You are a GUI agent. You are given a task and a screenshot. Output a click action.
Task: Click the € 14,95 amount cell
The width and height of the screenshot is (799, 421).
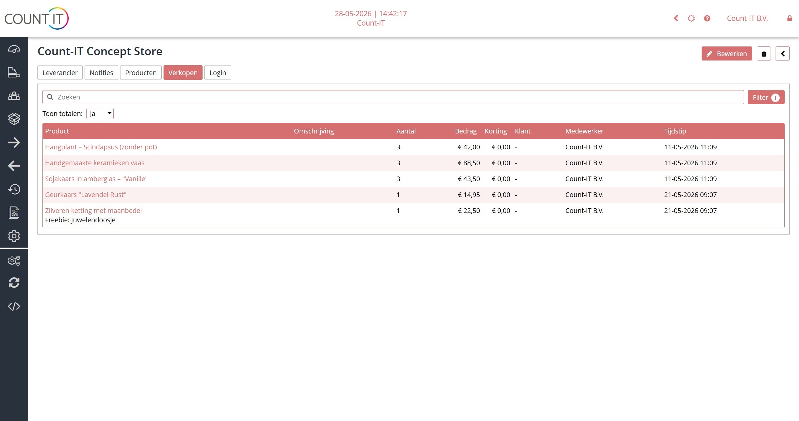click(469, 195)
